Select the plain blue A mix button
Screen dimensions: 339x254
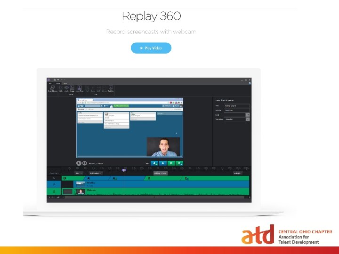pos(163,163)
